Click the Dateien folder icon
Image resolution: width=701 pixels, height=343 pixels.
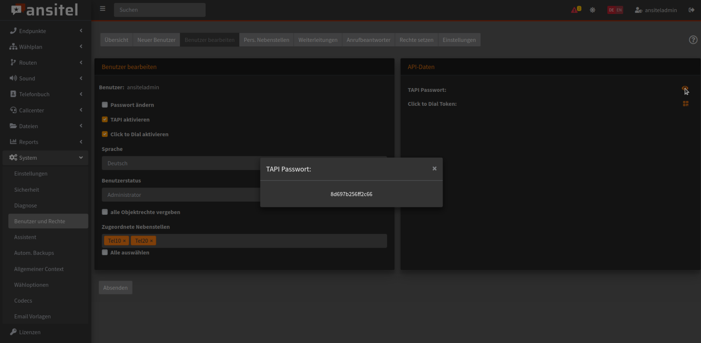(x=13, y=126)
